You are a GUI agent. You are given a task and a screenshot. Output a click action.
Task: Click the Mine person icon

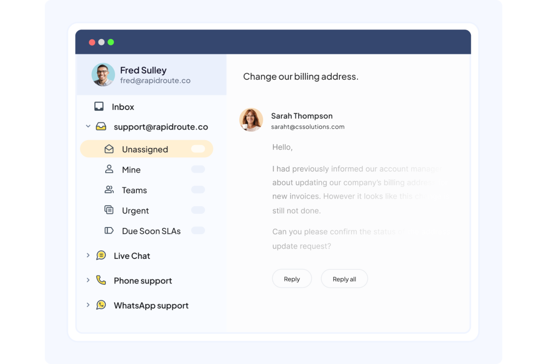109,169
